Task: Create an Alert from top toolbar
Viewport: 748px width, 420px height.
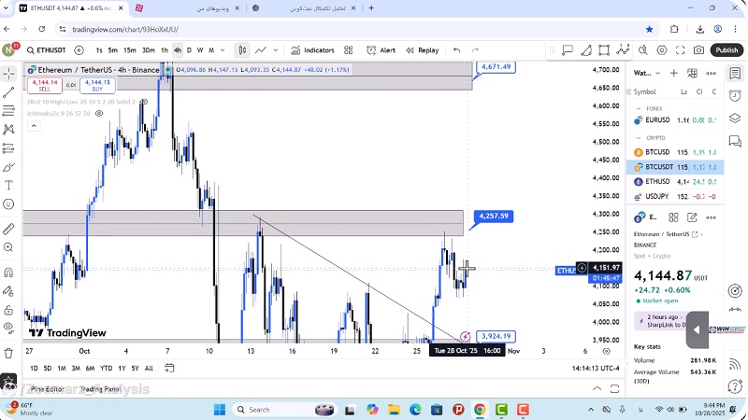Action: click(x=381, y=50)
